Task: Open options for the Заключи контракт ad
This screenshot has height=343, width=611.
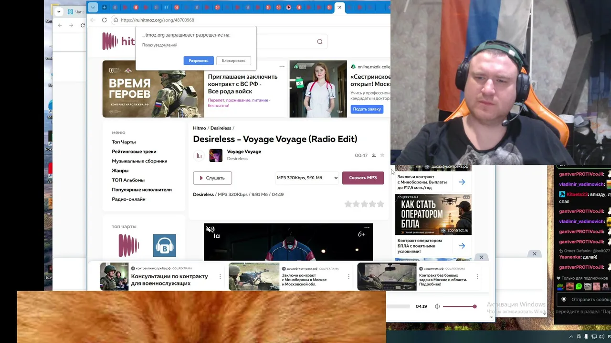Action: (x=348, y=277)
